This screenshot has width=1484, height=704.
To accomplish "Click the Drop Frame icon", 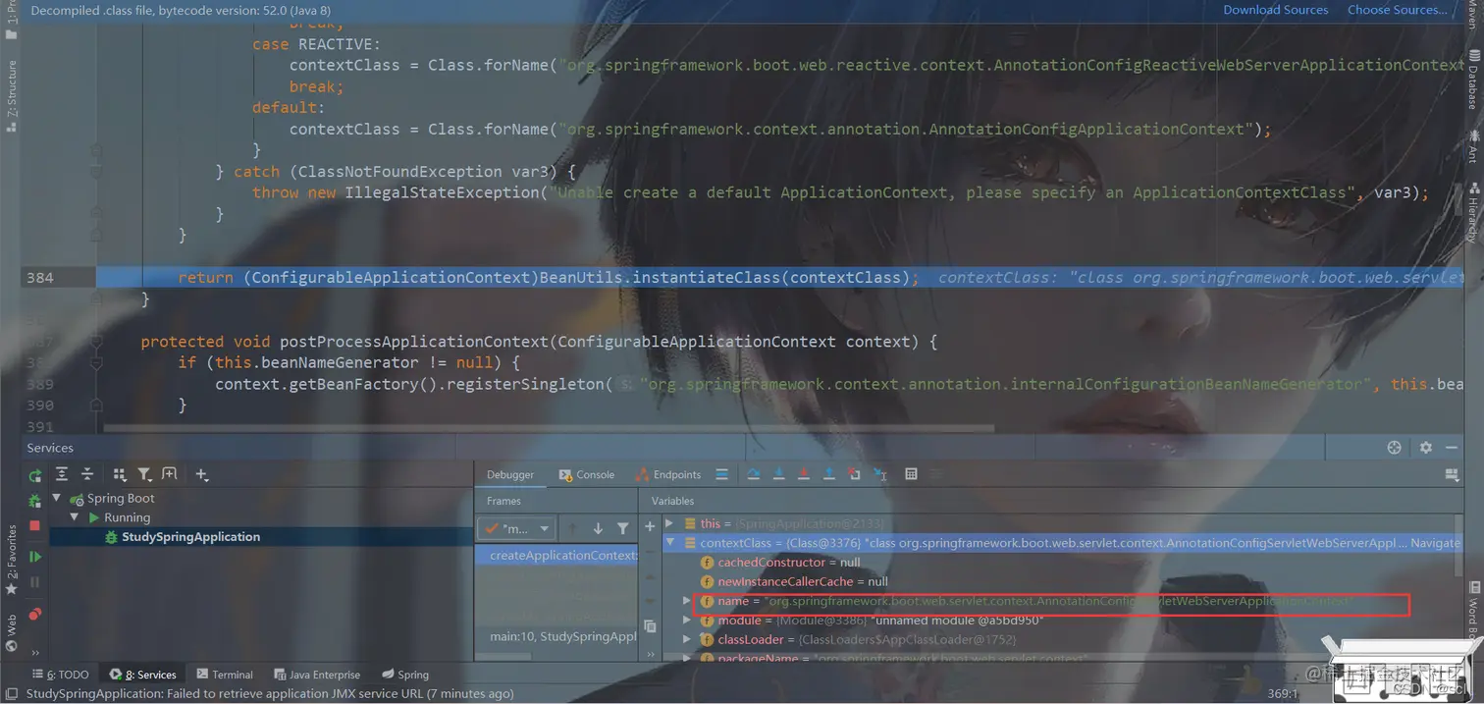I will click(854, 474).
